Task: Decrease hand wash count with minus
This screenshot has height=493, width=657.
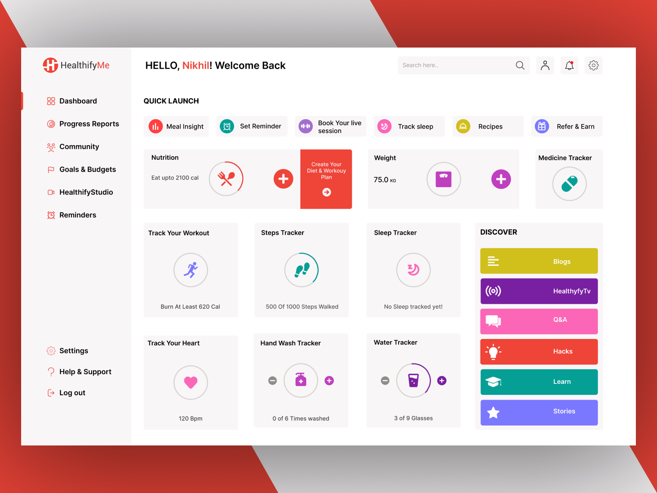Action: (x=273, y=381)
